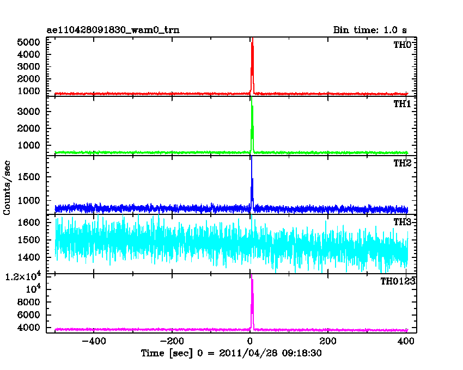Click the 1400 tick label in the TH3 panel
The height and width of the screenshot is (370, 463).
[x=29, y=257]
